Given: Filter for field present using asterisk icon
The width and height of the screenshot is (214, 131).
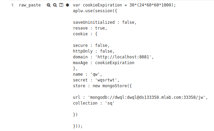Looking at the screenshot, I should (67, 5).
